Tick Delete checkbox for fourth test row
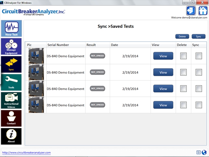Viewport: 209px width, 157px height. tap(184, 105)
